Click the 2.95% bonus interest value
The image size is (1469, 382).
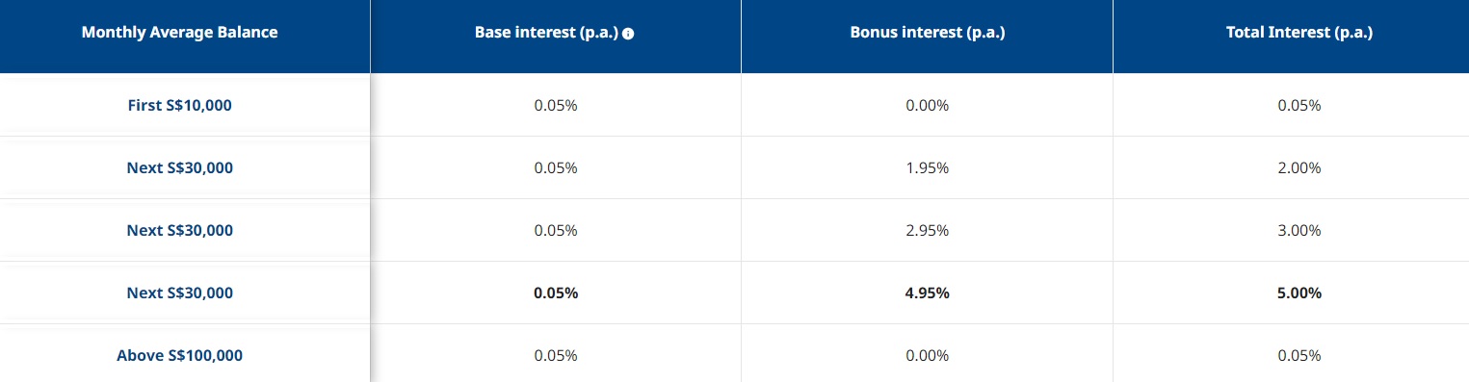(x=927, y=230)
